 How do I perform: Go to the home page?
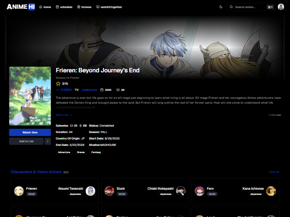pyautogui.click(x=45, y=7)
